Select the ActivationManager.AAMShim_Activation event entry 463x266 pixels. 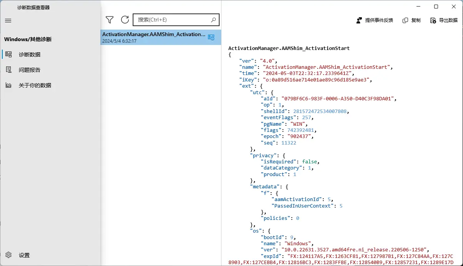click(x=154, y=35)
